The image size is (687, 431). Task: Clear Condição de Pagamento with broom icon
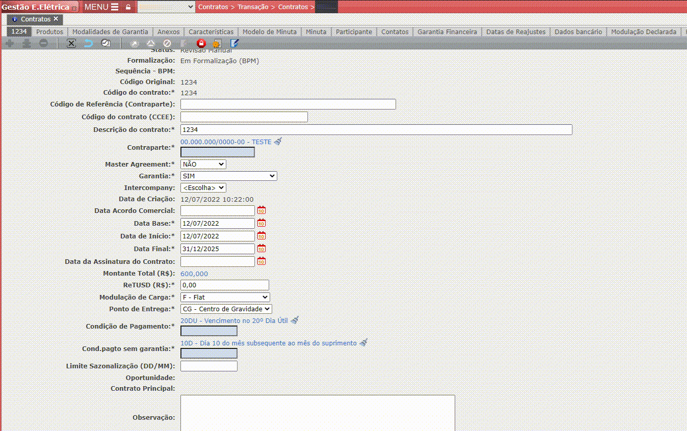(x=295, y=320)
